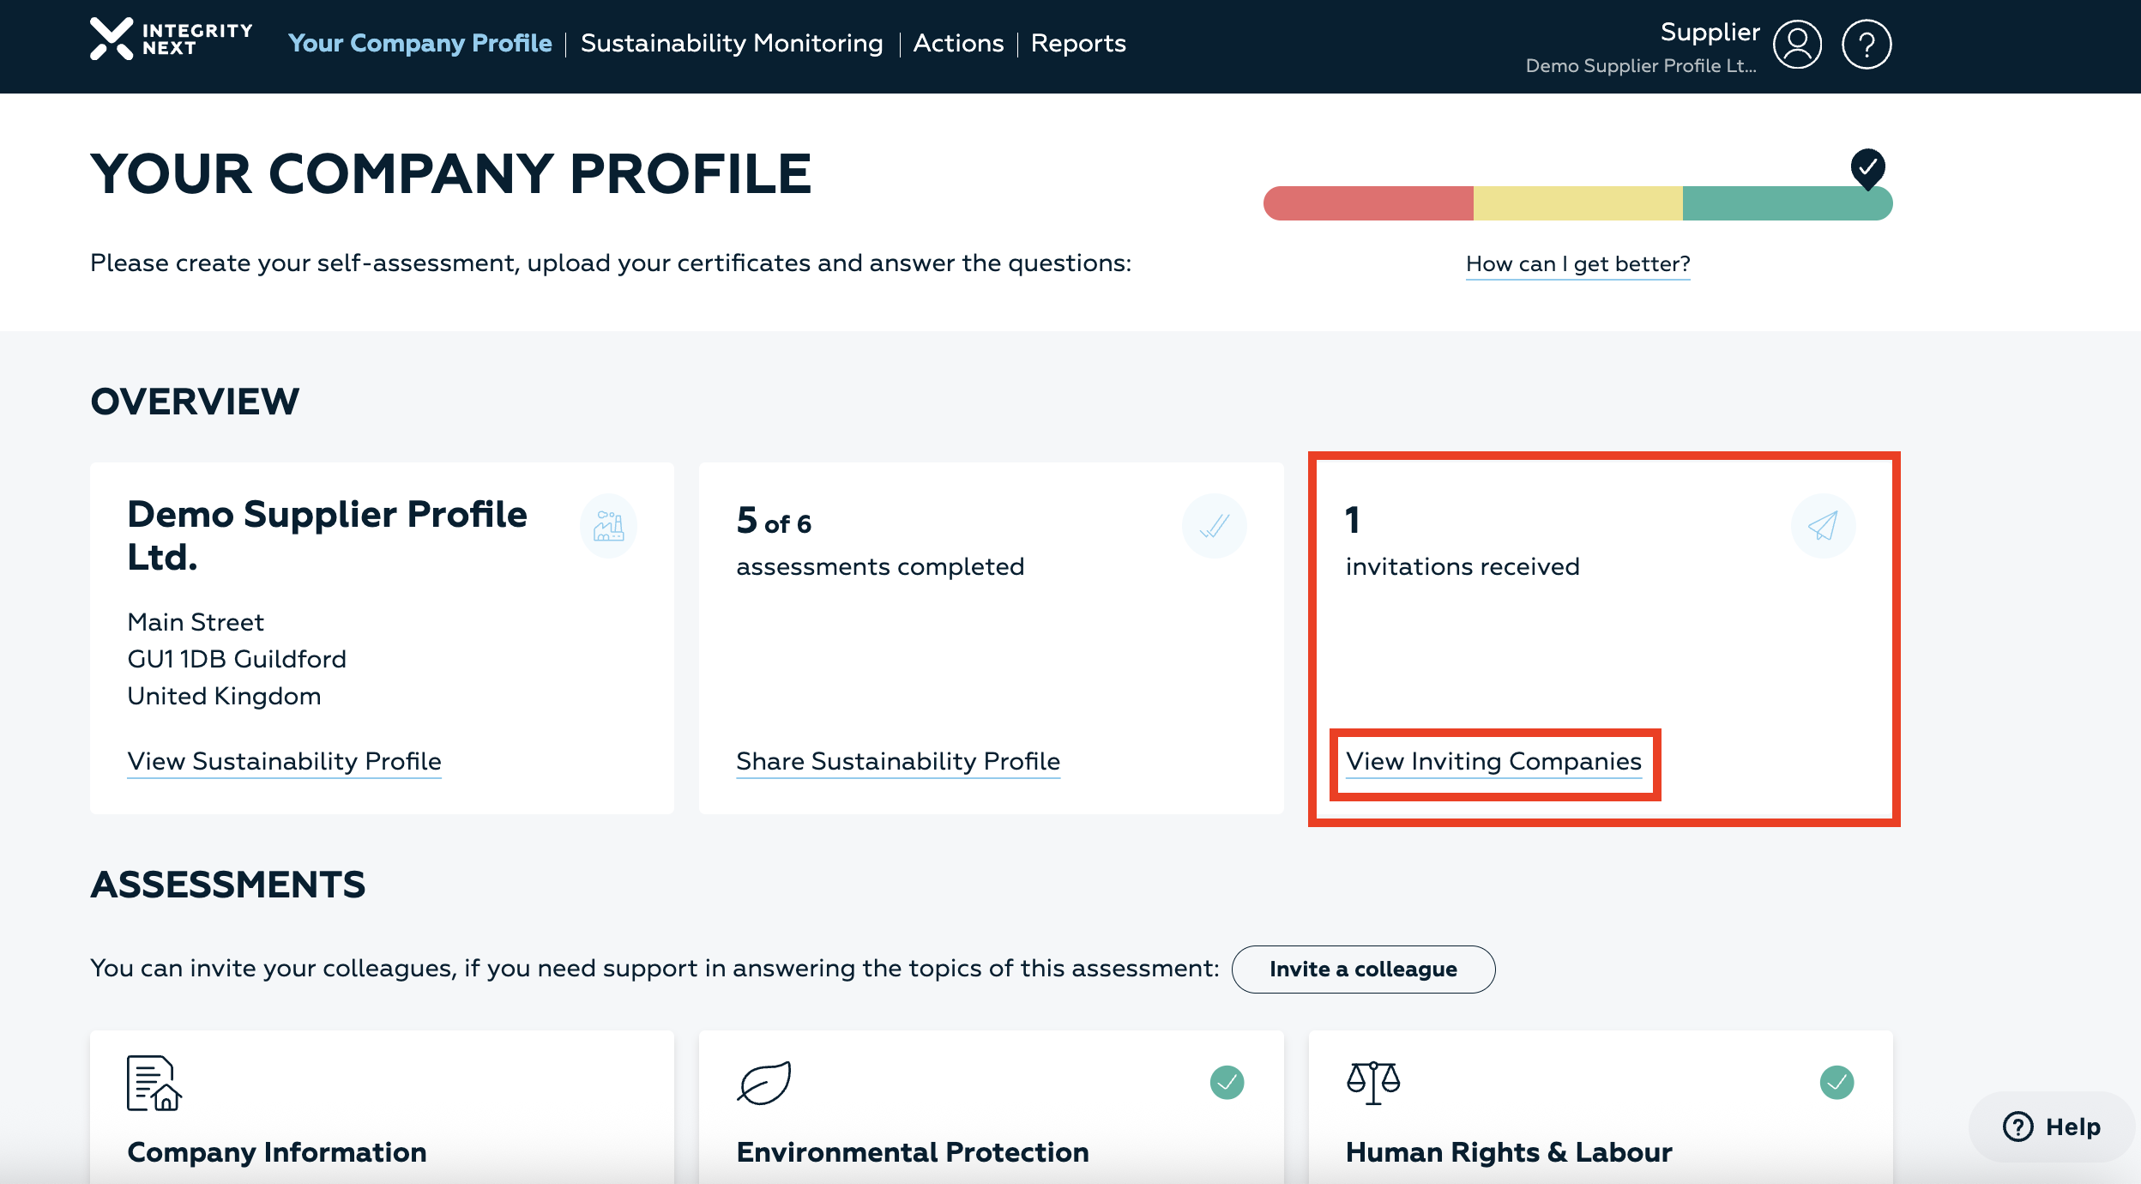Click the Company Information document icon
Viewport: 2141px width, 1184px height.
coord(154,1083)
